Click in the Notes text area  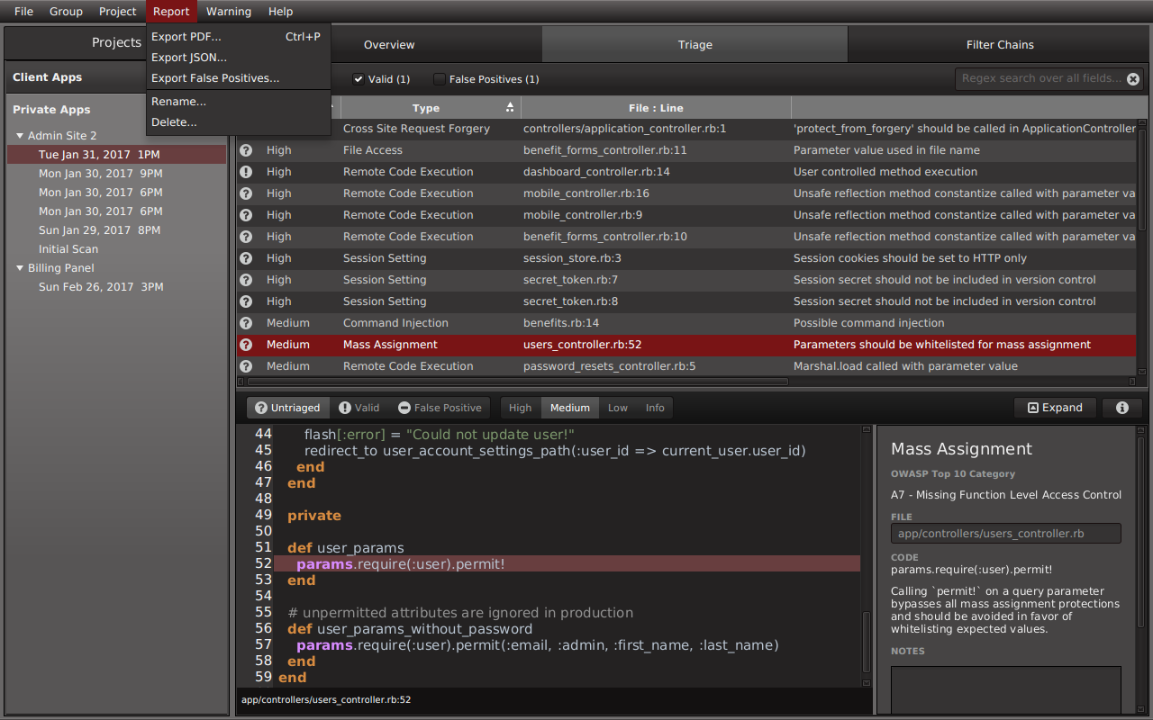pyautogui.click(x=1005, y=688)
